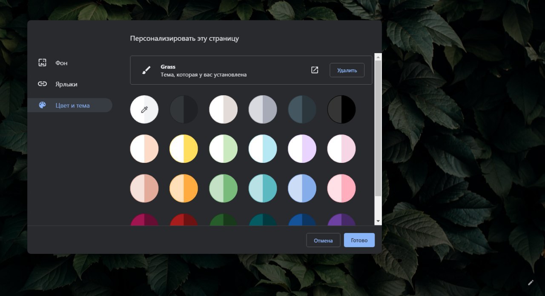
Task: Select the Цвет и тема section
Action: [70, 105]
